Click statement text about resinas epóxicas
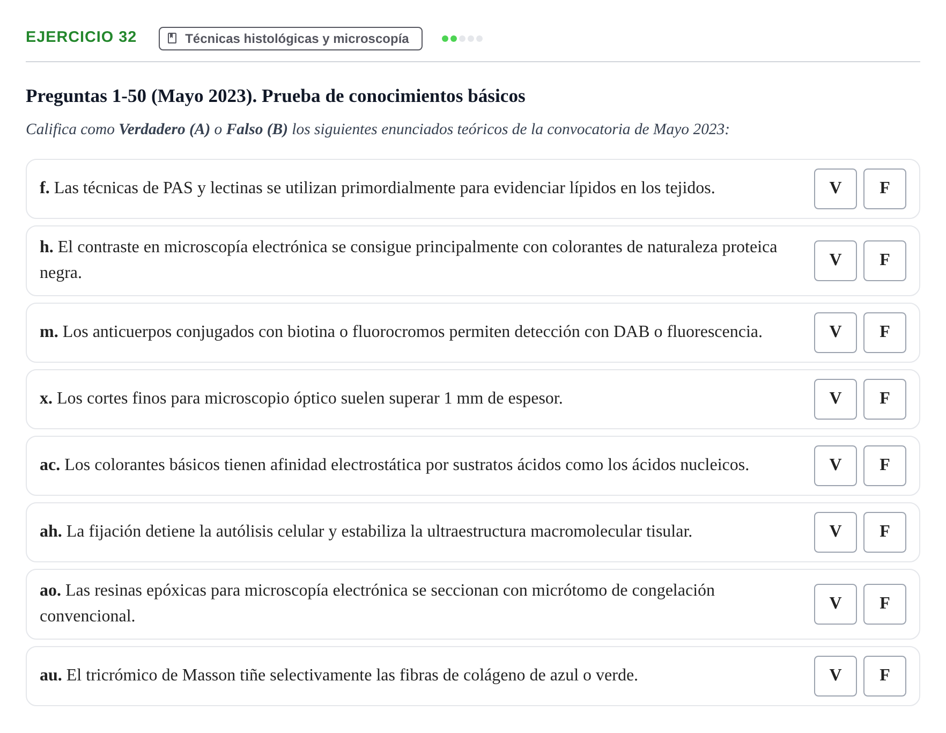The image size is (946, 733). [377, 603]
